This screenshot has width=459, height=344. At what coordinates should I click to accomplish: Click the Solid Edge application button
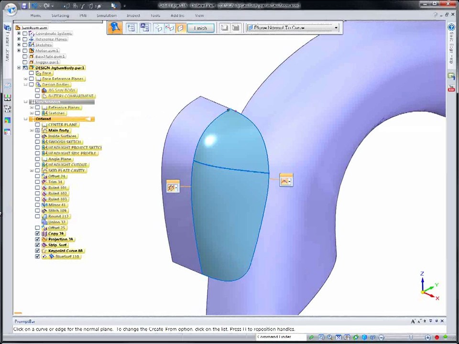[10, 9]
